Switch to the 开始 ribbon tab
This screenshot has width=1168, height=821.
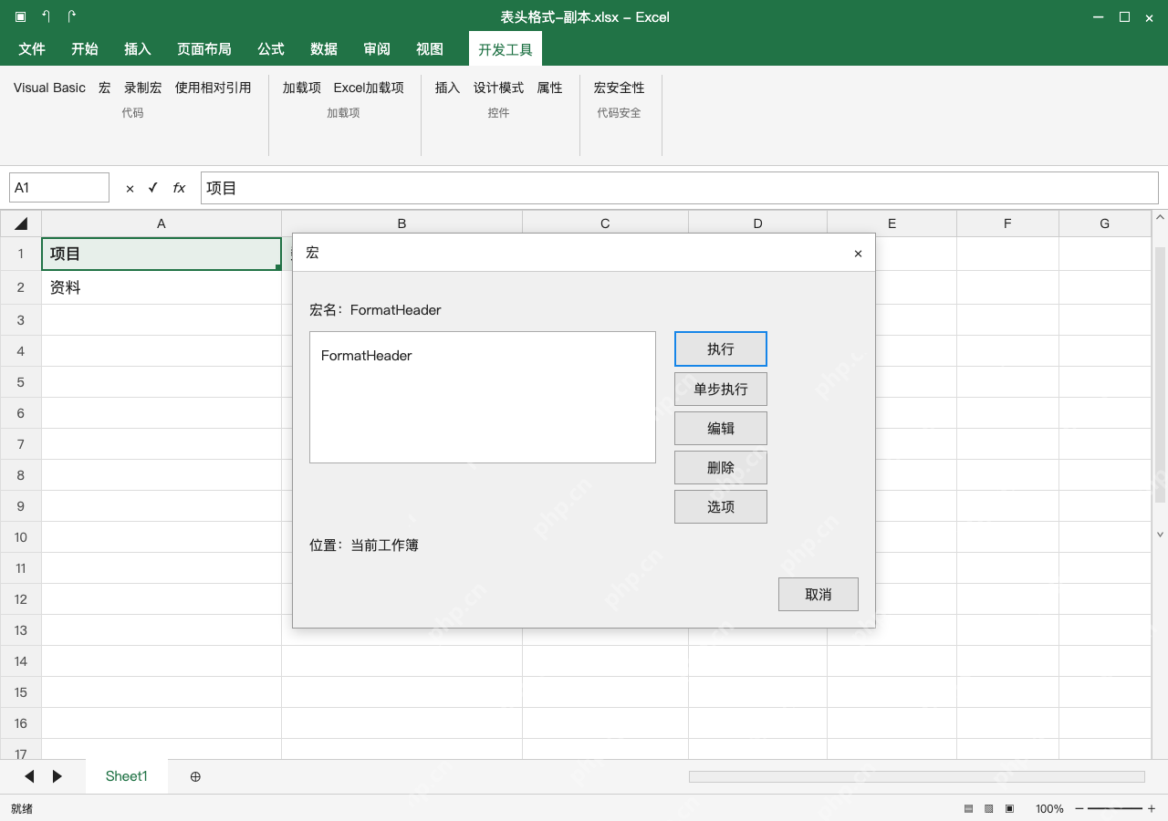pyautogui.click(x=85, y=49)
